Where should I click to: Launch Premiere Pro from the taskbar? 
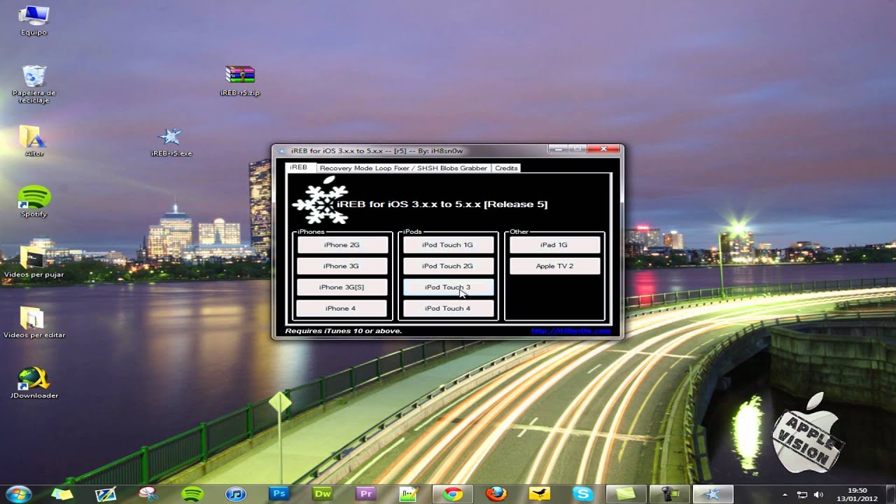366,493
